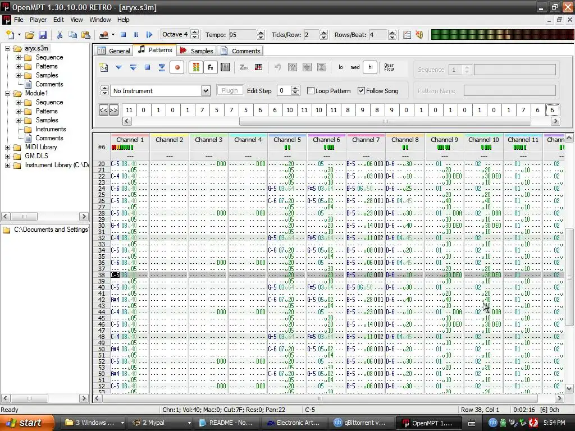Enable the Loop Pattern checkbox
Viewport: 575px width, 431px height.
tap(311, 90)
